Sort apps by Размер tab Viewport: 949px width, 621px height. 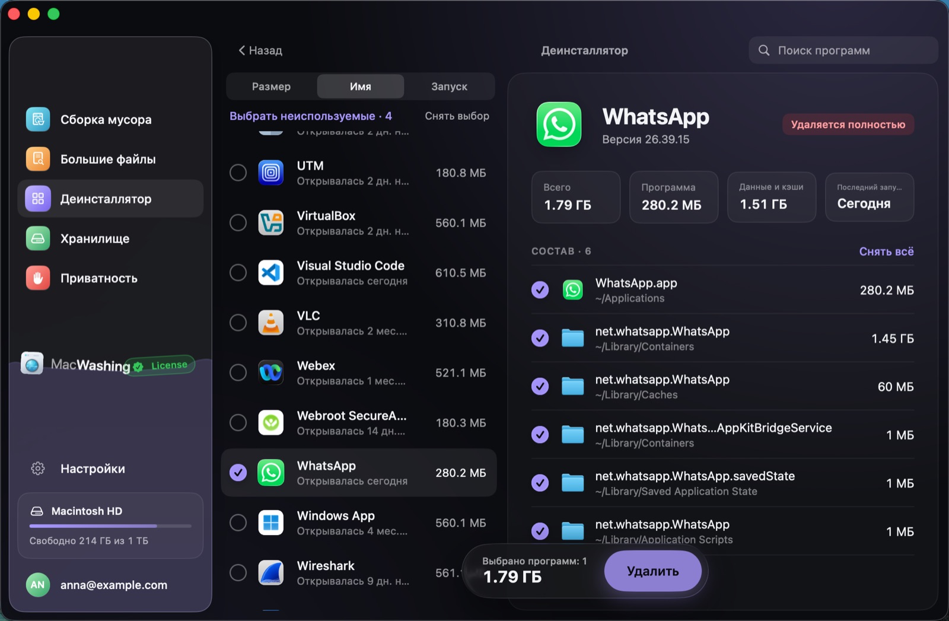click(x=271, y=87)
